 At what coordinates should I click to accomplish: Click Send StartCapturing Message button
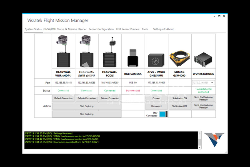[x=203, y=98]
